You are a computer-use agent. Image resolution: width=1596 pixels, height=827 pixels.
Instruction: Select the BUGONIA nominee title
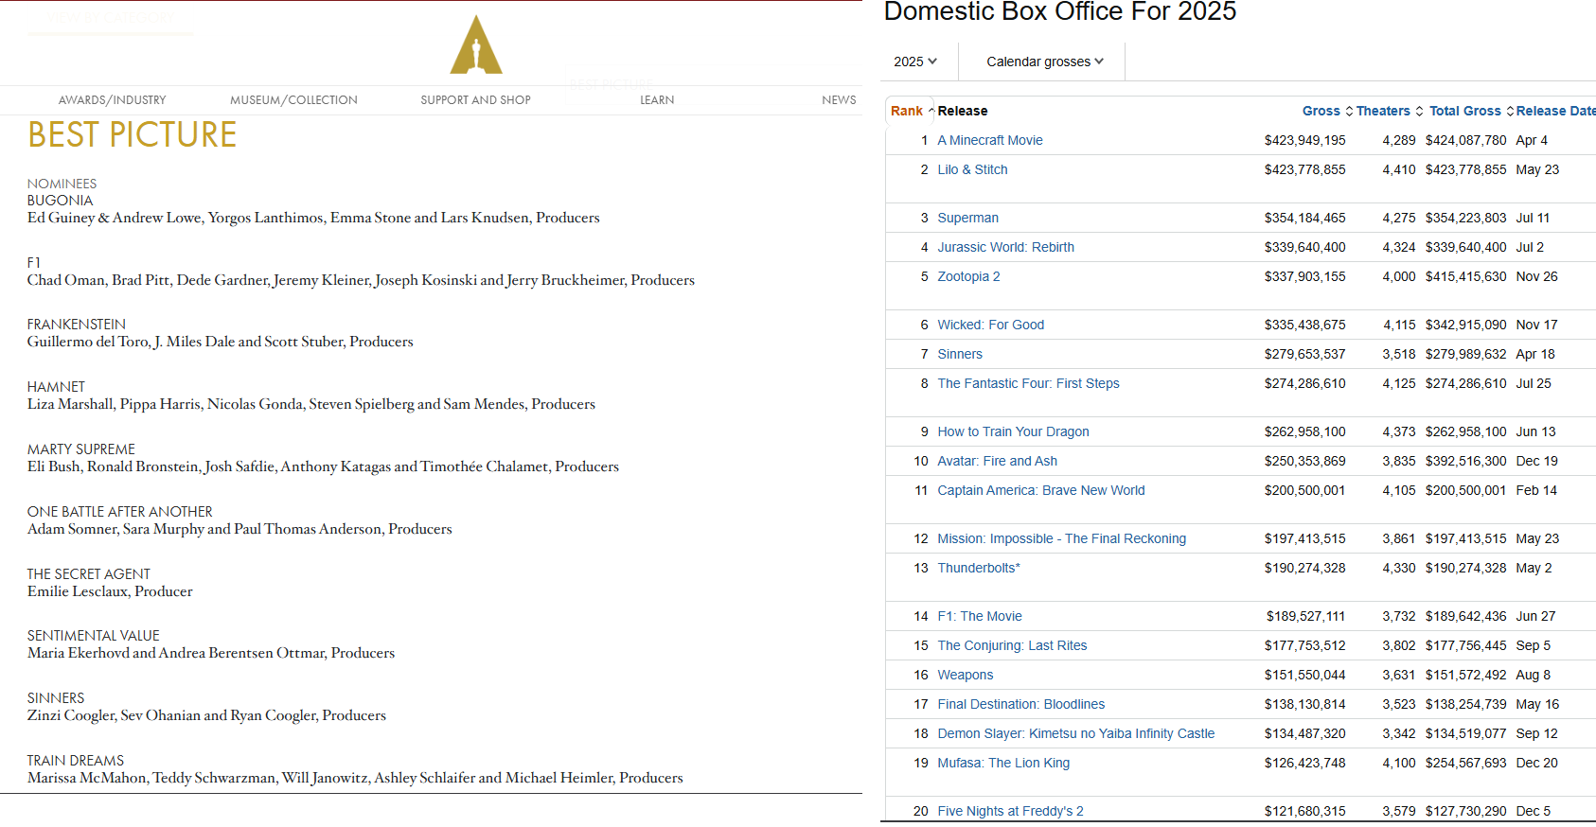[x=60, y=201]
